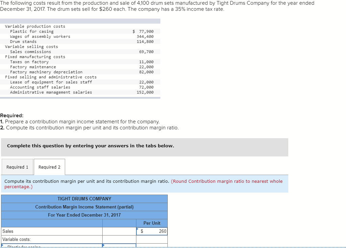Click the Required: heading text
Image resolution: width=346 pixels, height=248 pixels.
12,116
